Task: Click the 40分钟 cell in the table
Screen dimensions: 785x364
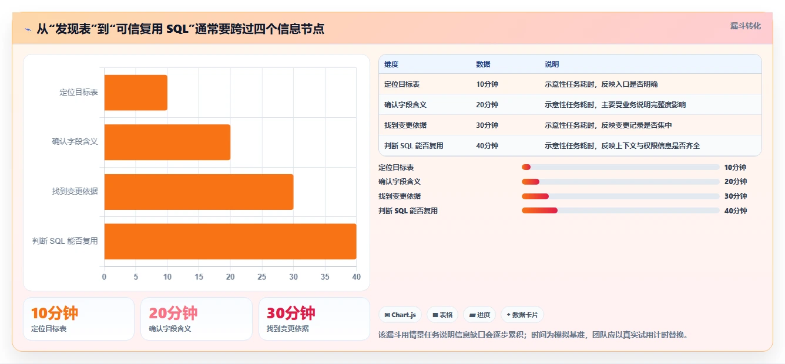Action: tap(487, 146)
